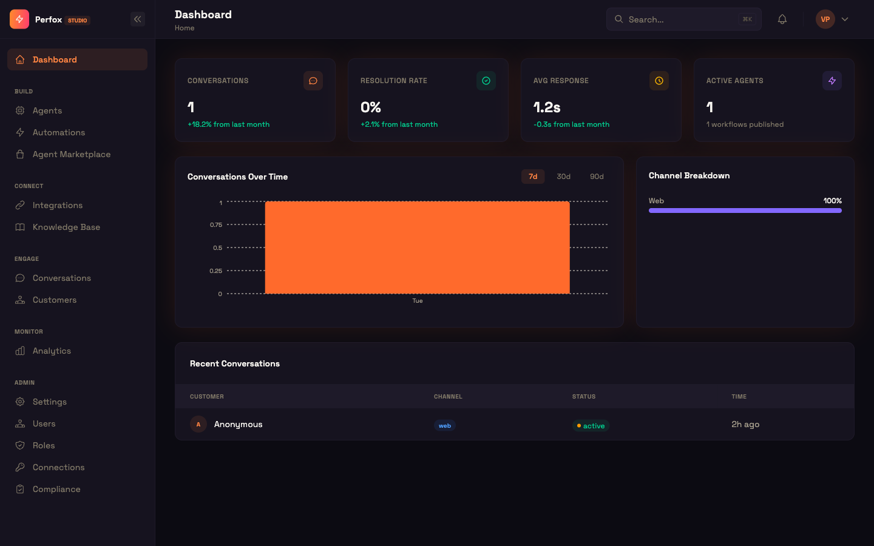Click the 'web' channel badge
The width and height of the screenshot is (874, 546).
445,425
